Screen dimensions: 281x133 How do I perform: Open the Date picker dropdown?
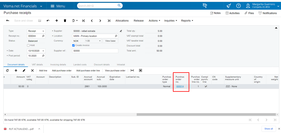click(x=43, y=51)
